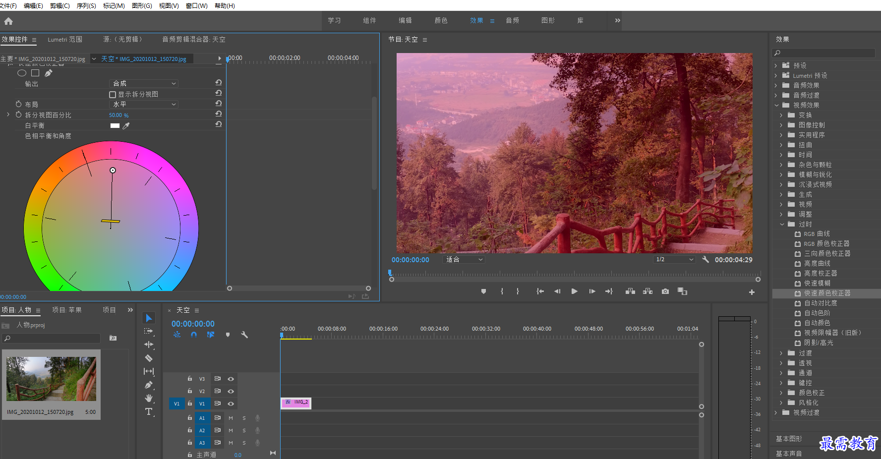Screen dimensions: 881x459
Task: Select the Hand tool
Action: click(149, 398)
